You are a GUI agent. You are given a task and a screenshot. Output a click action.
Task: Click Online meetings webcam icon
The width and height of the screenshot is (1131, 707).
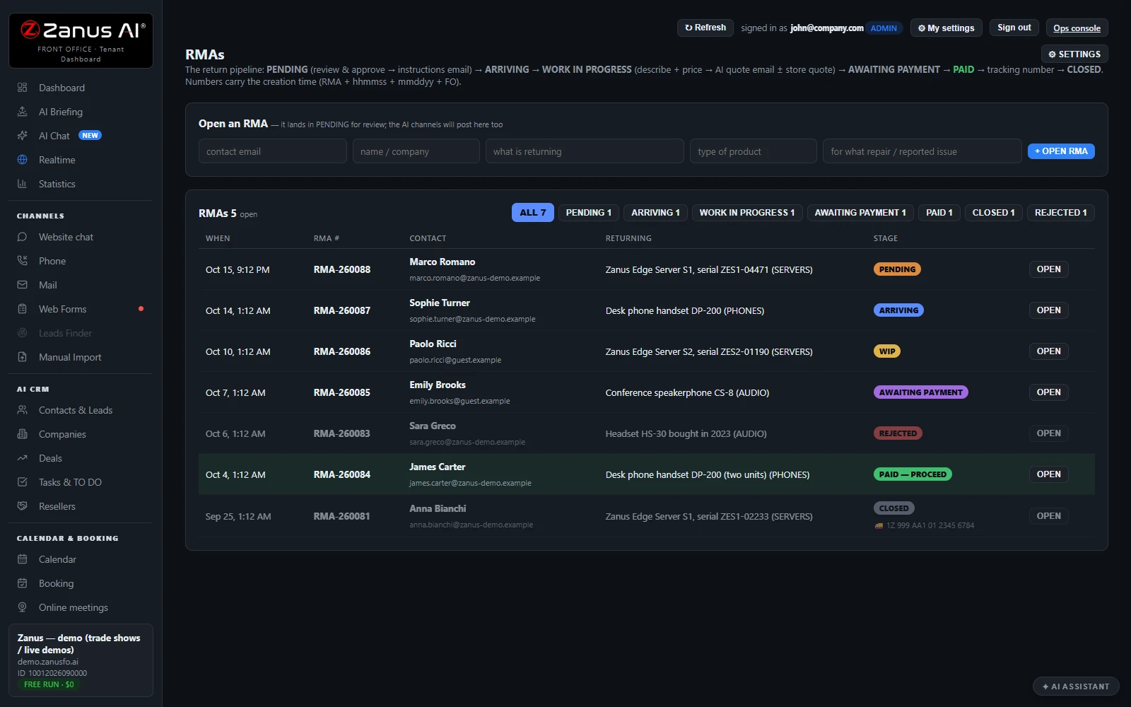click(x=22, y=607)
